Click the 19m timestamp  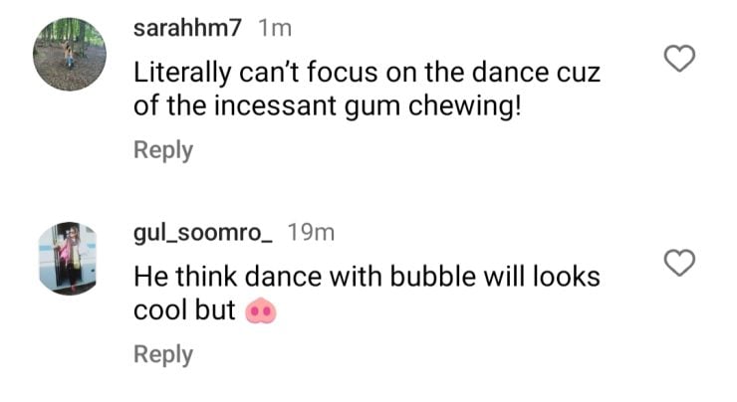tap(311, 232)
